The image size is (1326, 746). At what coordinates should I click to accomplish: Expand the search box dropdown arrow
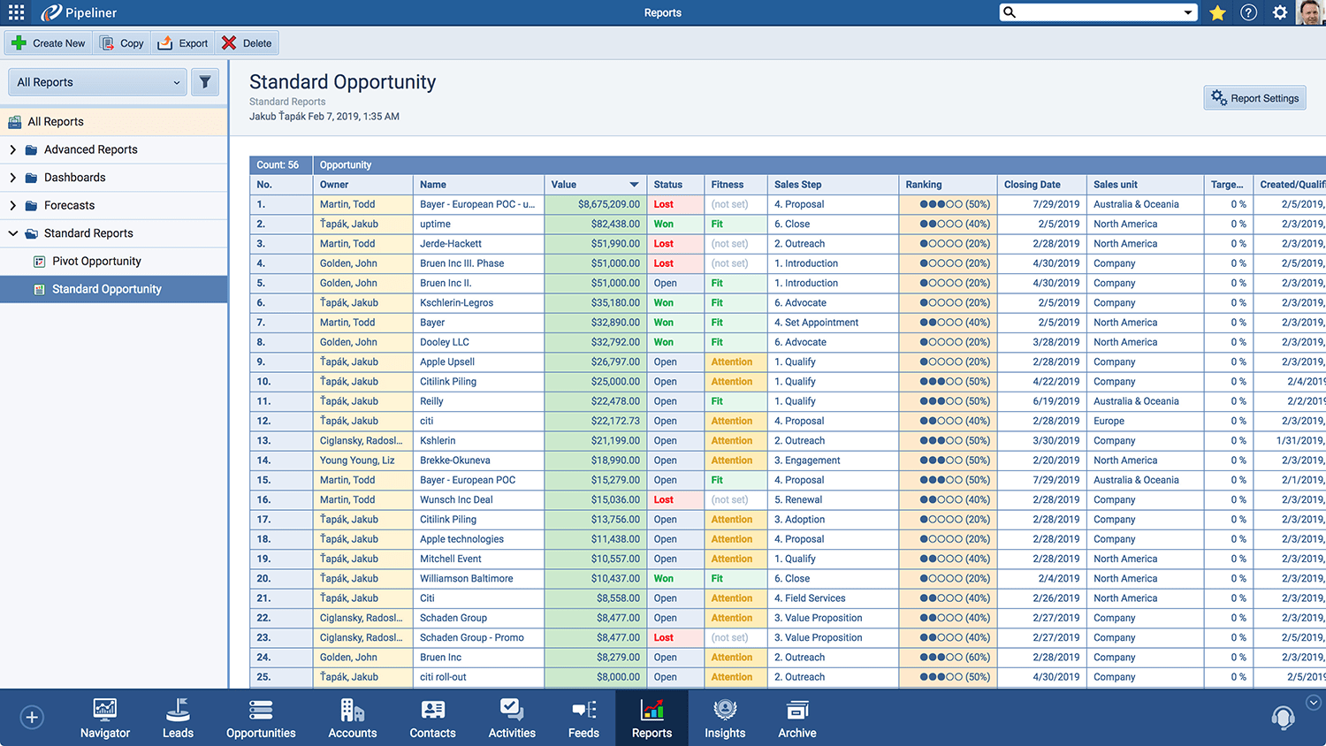(1187, 12)
